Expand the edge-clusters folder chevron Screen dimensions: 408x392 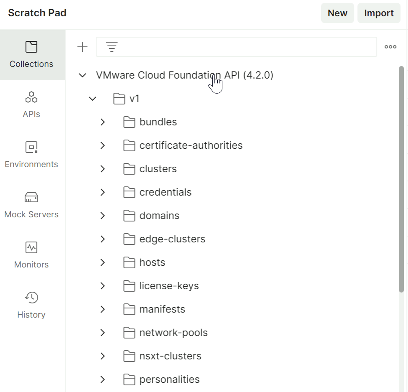pos(103,239)
